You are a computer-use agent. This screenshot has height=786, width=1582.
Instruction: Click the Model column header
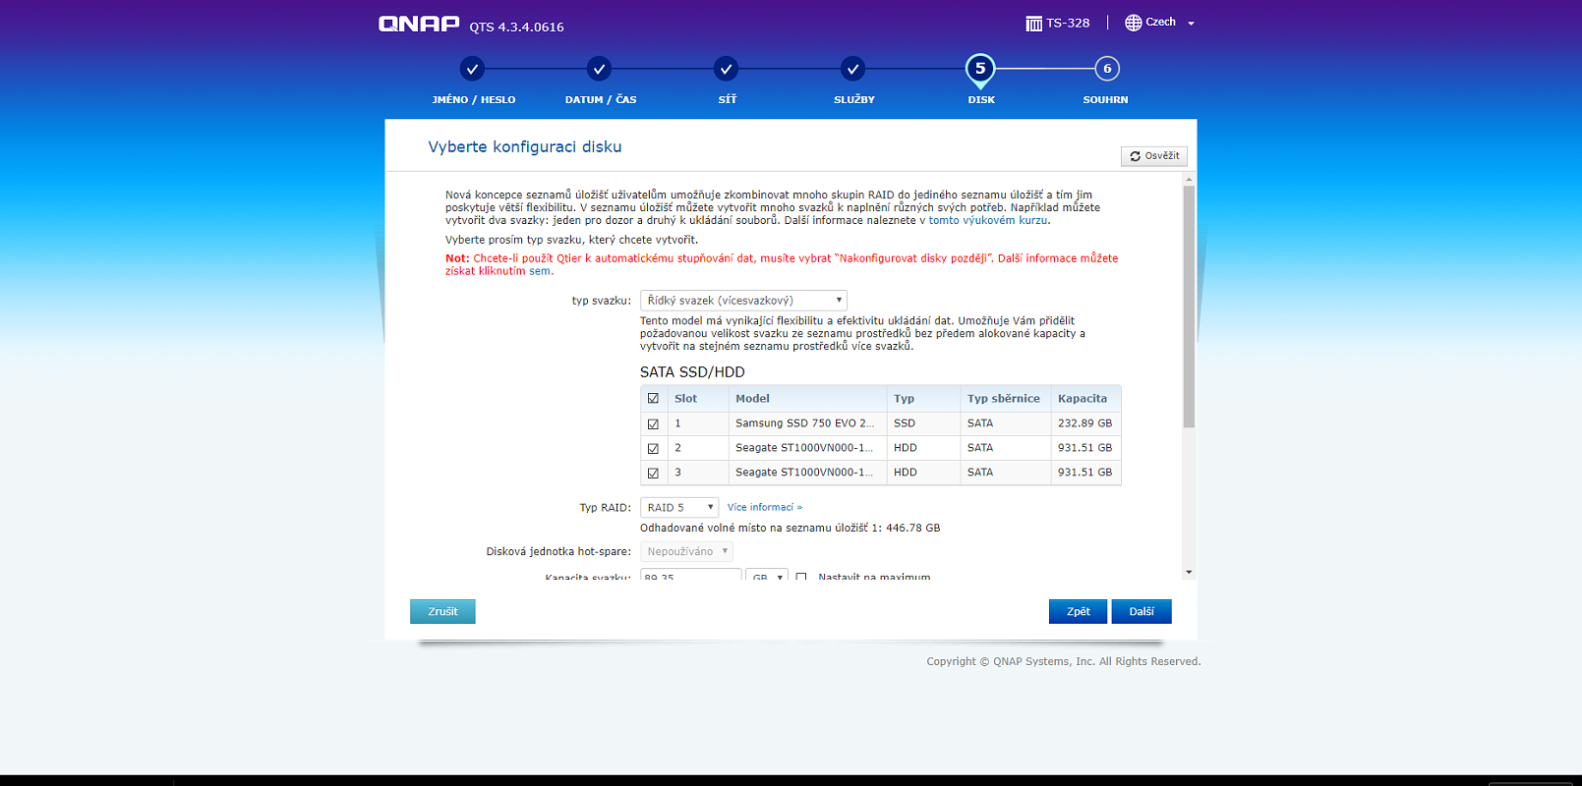pos(807,399)
